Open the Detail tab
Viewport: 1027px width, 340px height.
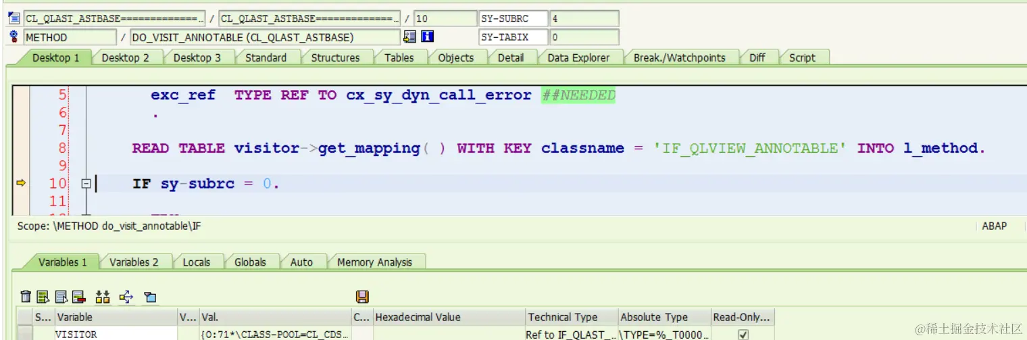[511, 57]
